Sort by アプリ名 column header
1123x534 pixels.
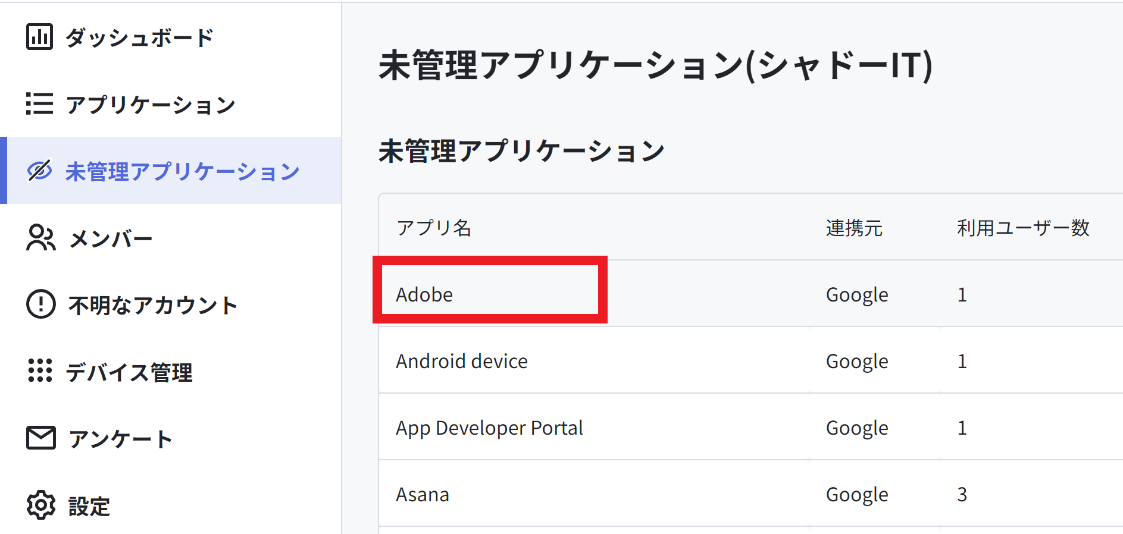434,227
